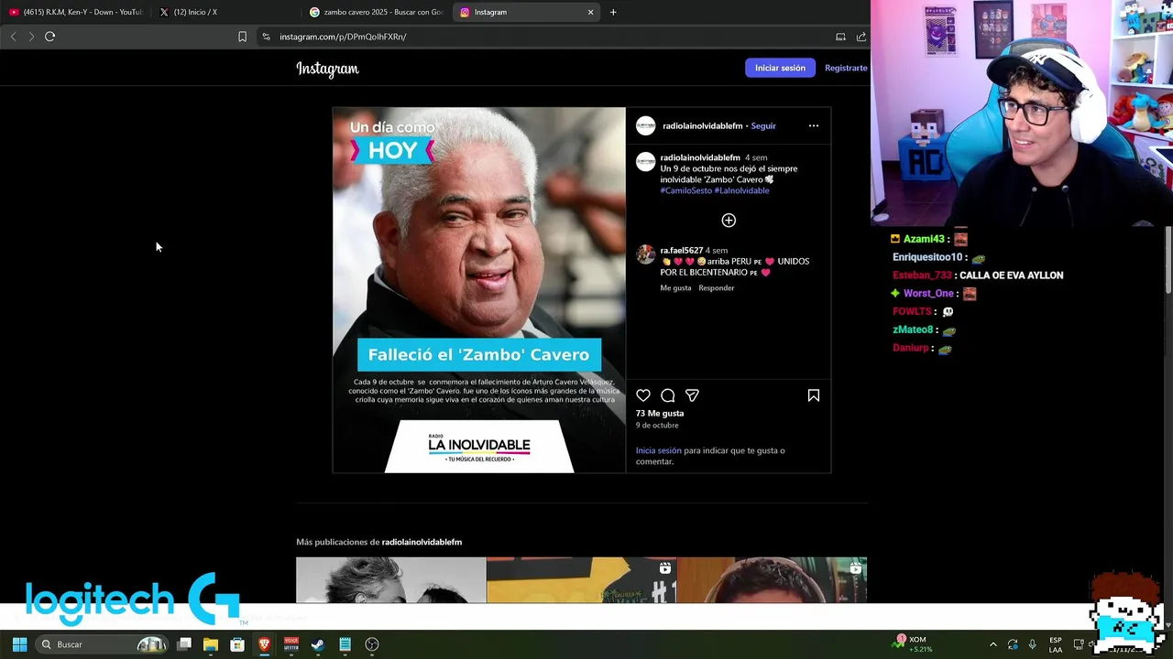Click the Enriquesitoo10 chat username
The width and height of the screenshot is (1173, 659).
[928, 257]
